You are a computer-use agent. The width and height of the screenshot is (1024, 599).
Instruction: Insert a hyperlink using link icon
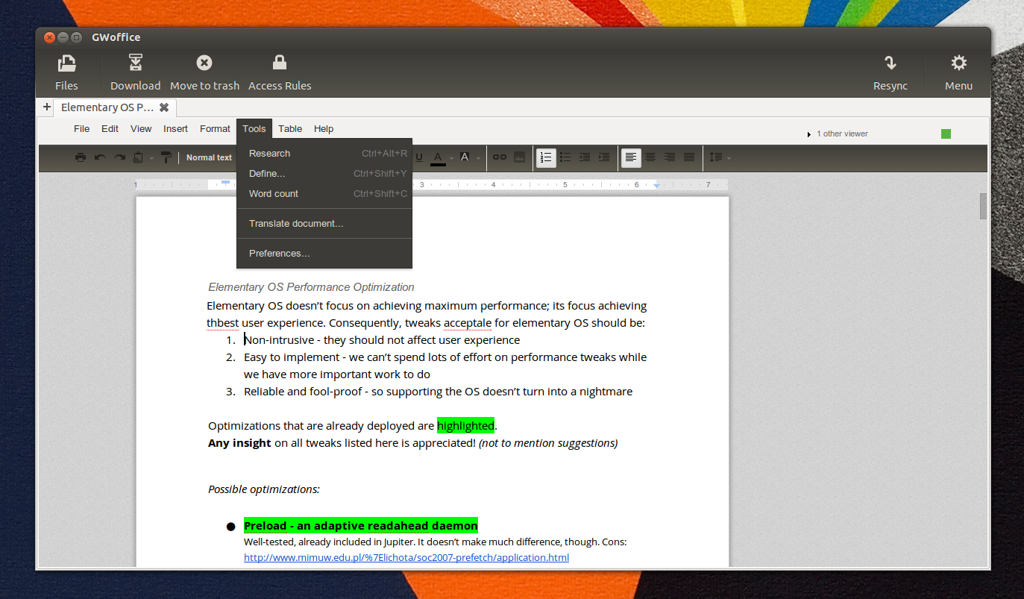pos(500,157)
